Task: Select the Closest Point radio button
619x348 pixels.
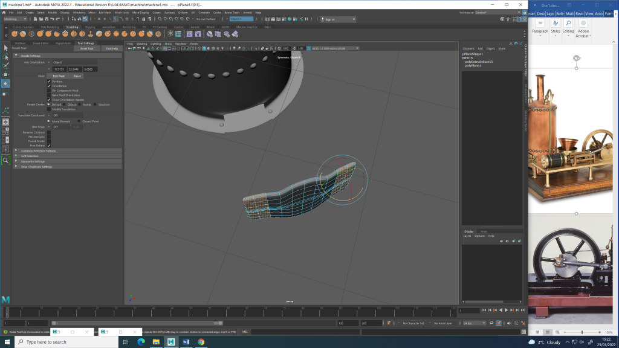Action: tap(79, 121)
